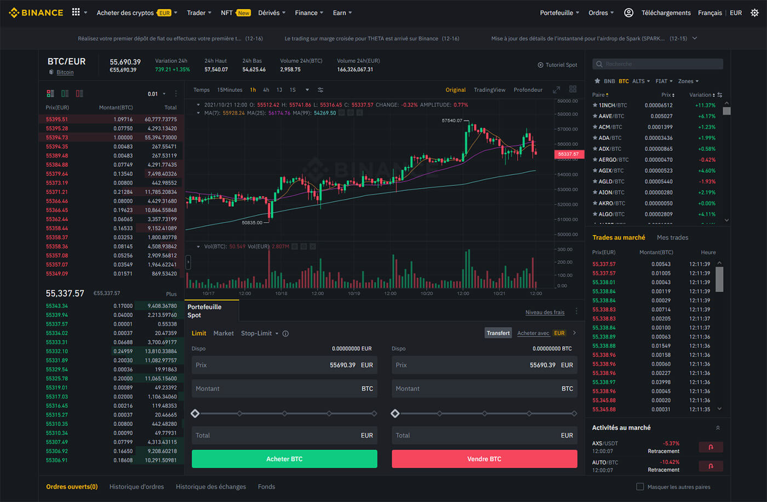The height and width of the screenshot is (502, 767).
Task: Click Vendre BTC button
Action: (x=484, y=459)
